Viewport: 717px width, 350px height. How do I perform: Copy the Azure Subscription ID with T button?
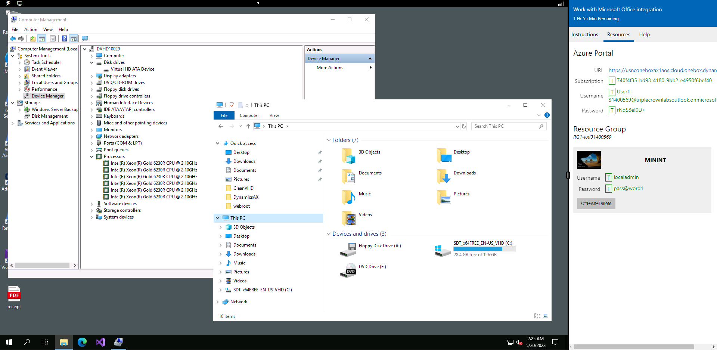612,81
